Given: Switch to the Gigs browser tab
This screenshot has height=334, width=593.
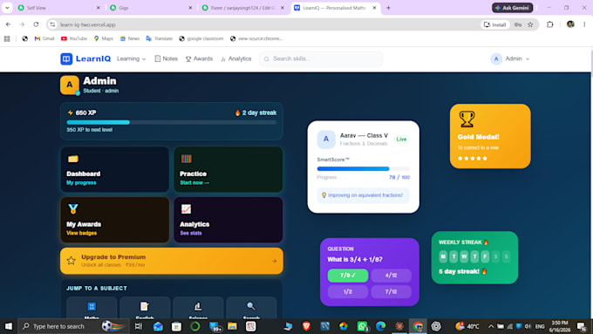Looking at the screenshot, I should pos(151,8).
